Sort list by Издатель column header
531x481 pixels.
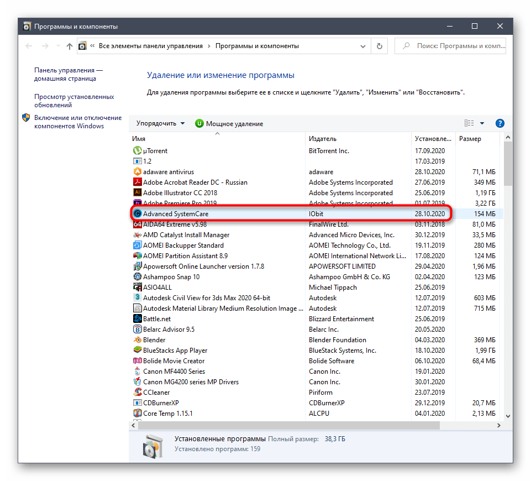click(323, 139)
